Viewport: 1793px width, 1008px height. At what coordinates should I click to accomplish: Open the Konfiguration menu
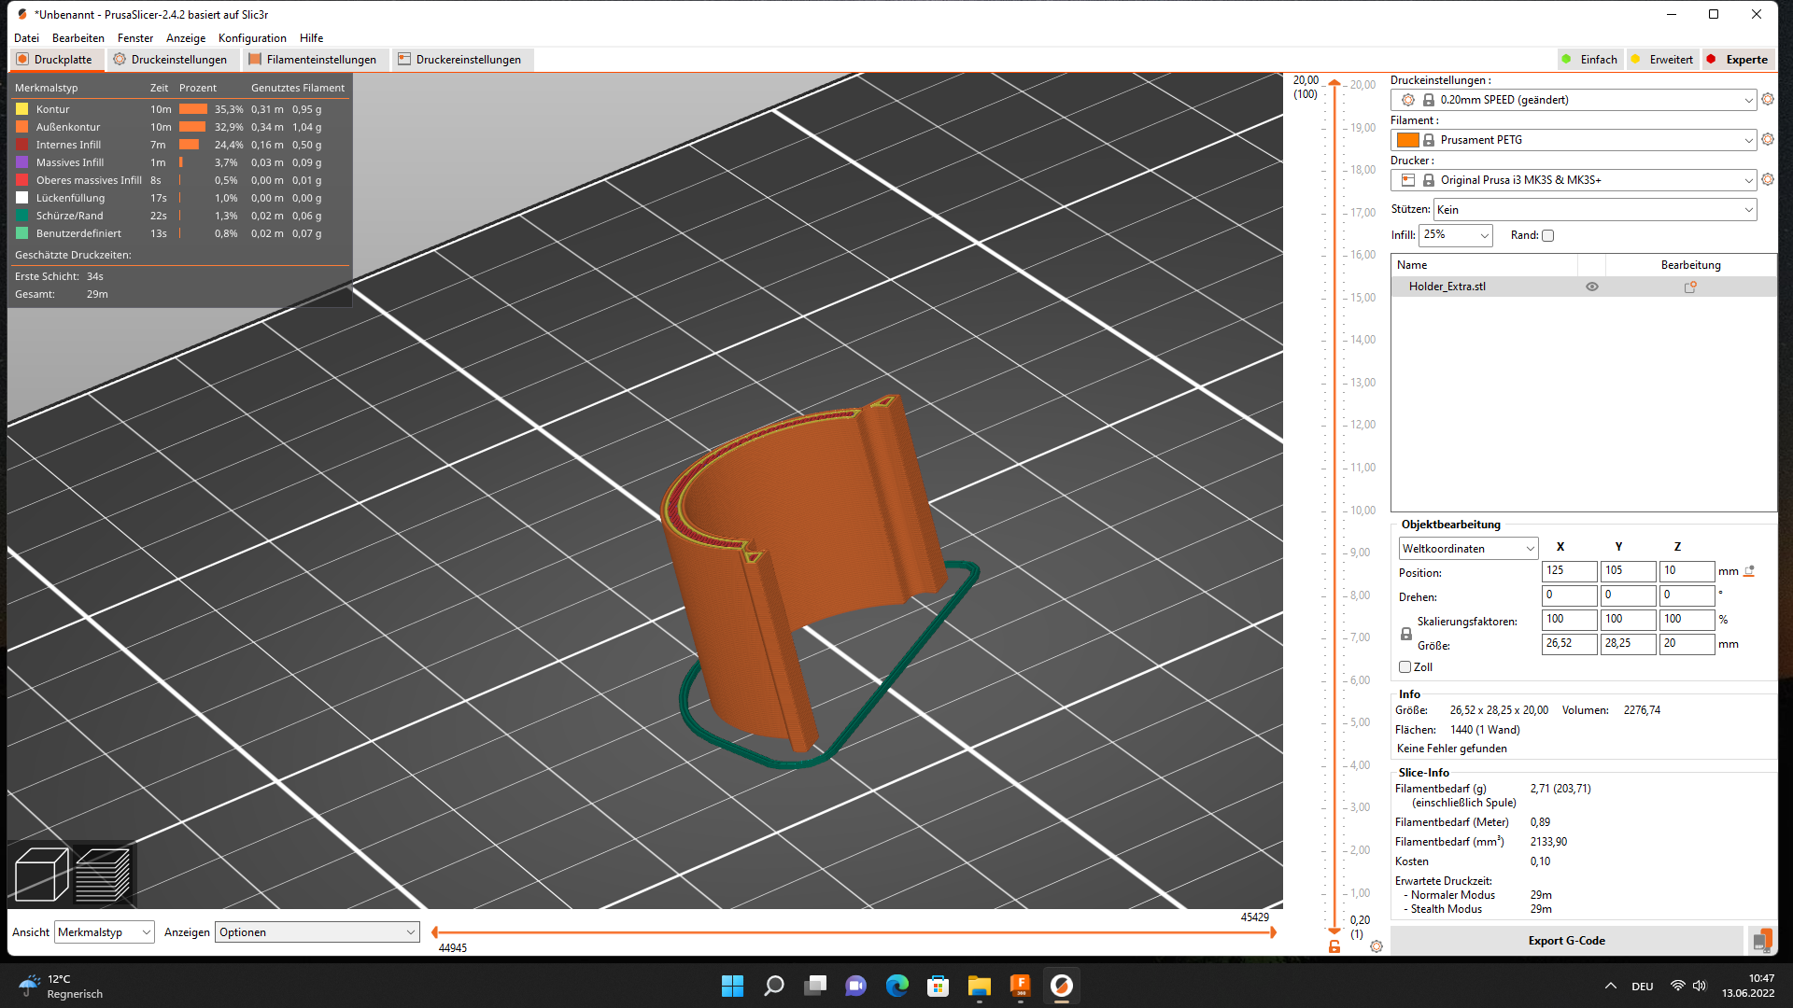pos(252,38)
